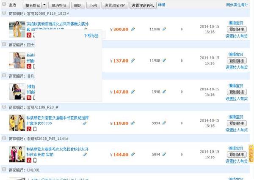Click the 下载标签 link in popup

(x=91, y=35)
